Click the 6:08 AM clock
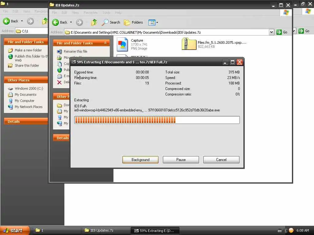The width and height of the screenshot is (314, 235). tap(303, 231)
